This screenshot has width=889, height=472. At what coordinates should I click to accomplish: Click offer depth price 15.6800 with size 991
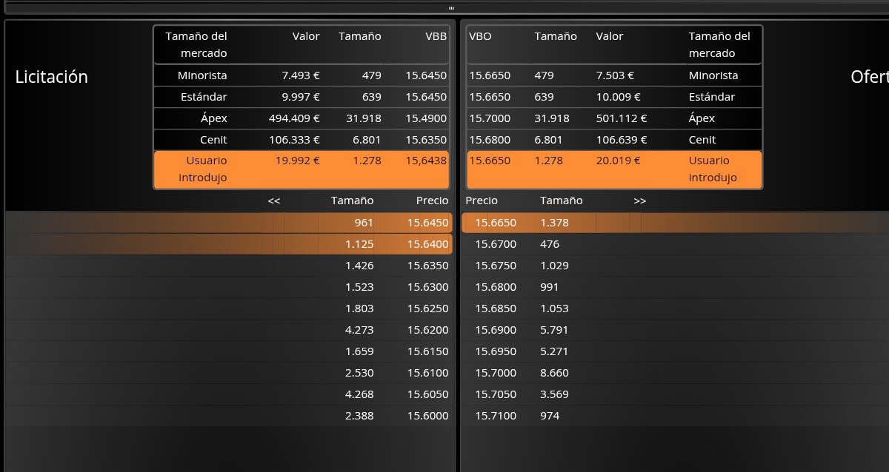tap(496, 287)
